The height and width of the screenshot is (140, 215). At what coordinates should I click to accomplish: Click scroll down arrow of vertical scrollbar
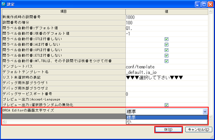(210, 117)
